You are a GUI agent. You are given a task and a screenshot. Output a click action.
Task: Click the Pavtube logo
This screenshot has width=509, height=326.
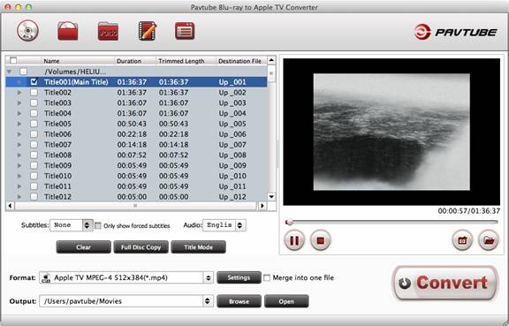point(455,32)
